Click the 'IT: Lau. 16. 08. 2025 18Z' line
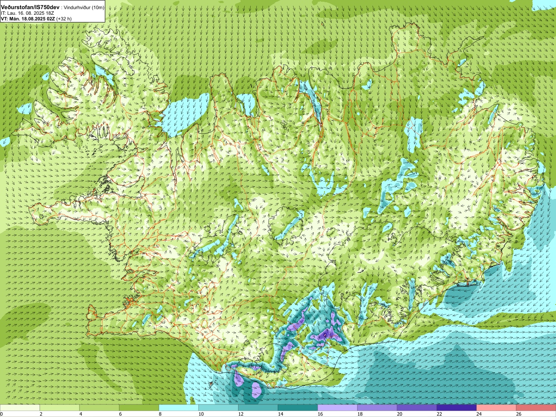 (27, 13)
